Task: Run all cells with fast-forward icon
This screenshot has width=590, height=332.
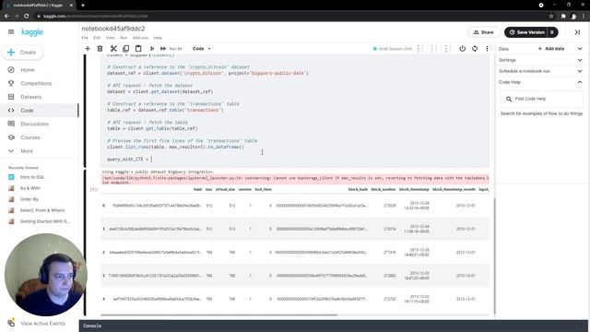Action: click(163, 49)
